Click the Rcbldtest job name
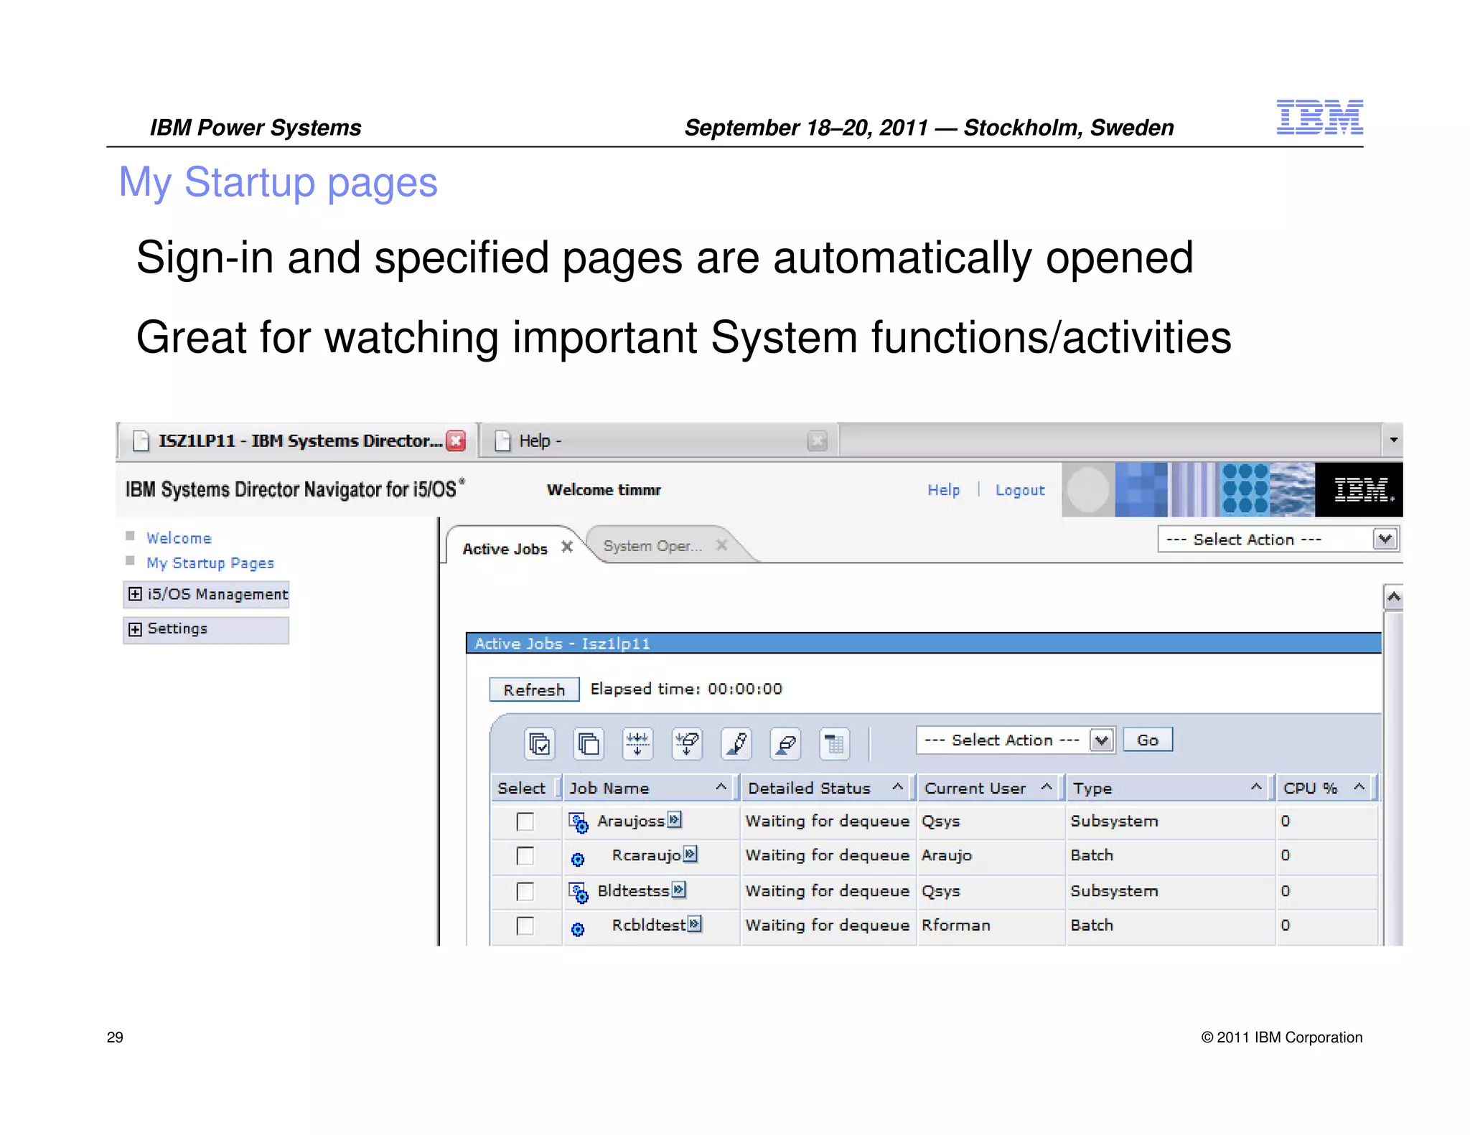 click(x=649, y=926)
